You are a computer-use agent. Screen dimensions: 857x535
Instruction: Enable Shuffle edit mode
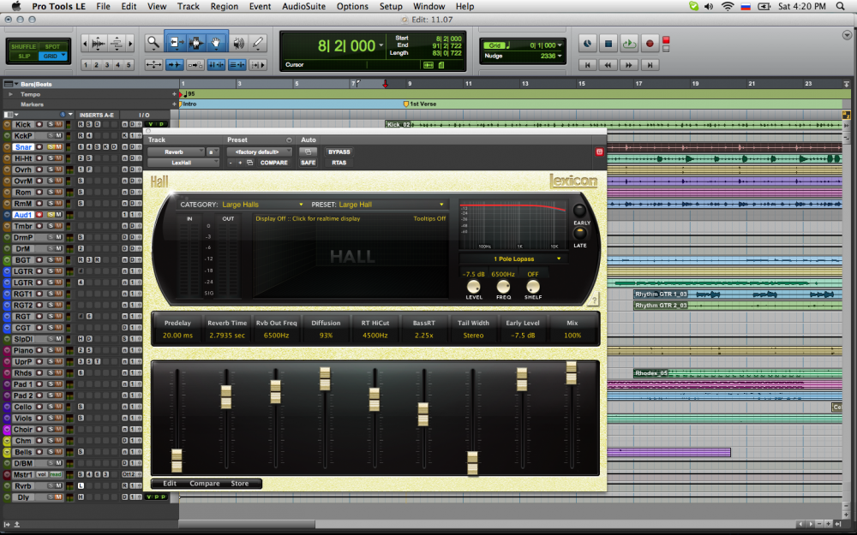(x=23, y=47)
